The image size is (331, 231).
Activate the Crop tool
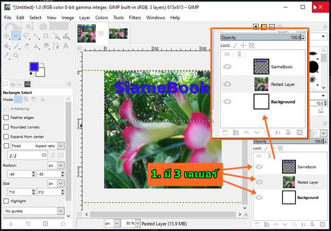[46, 36]
